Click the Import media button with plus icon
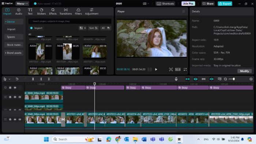Viewport: 256px width, 144px height. 36,28
